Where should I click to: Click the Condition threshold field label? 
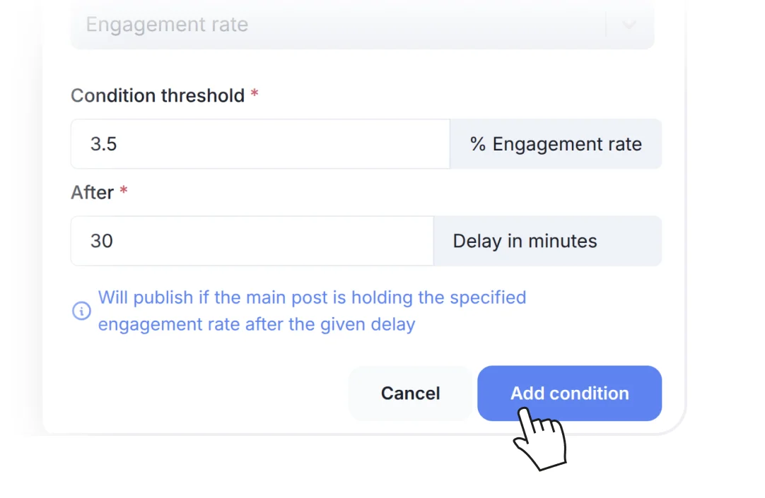pos(158,95)
